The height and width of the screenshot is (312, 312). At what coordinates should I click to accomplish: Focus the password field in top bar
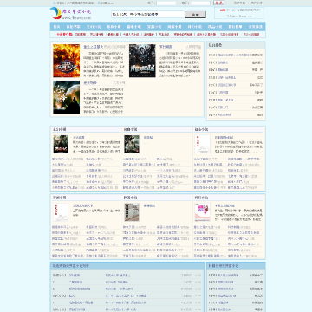point(200,3)
